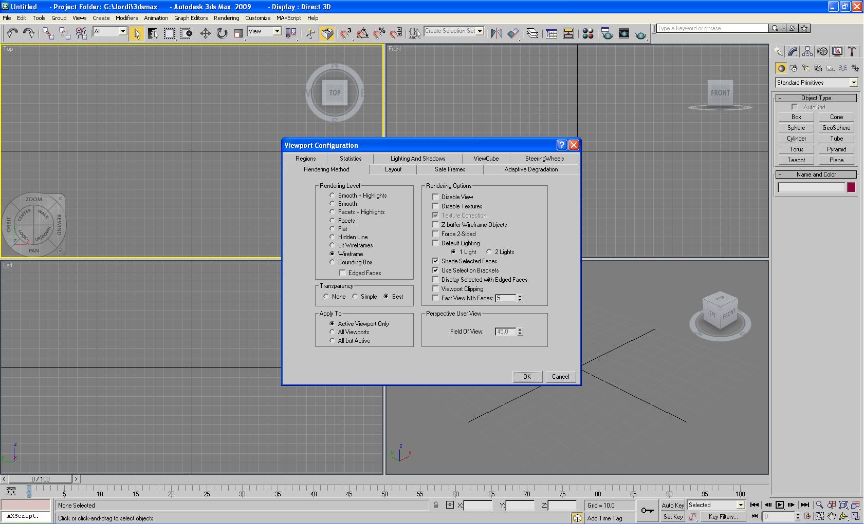Click the time slider 0 / 100 handle
The height and width of the screenshot is (524, 864).
coord(41,479)
